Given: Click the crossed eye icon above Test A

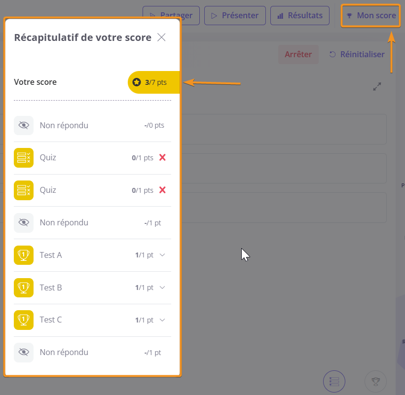Looking at the screenshot, I should (x=24, y=222).
